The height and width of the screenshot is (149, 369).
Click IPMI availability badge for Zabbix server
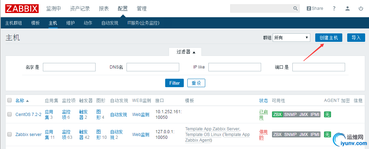pos(315,134)
